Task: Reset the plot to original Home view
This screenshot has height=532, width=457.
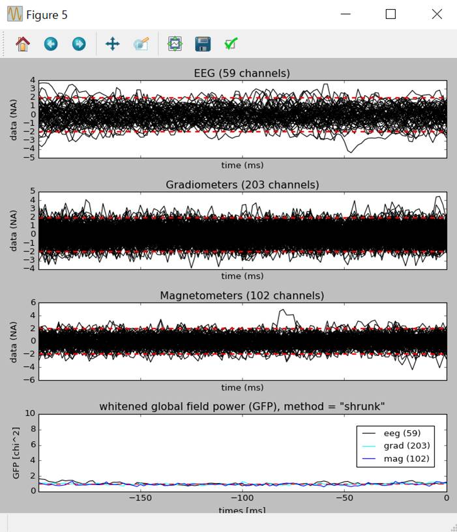Action: click(x=23, y=44)
